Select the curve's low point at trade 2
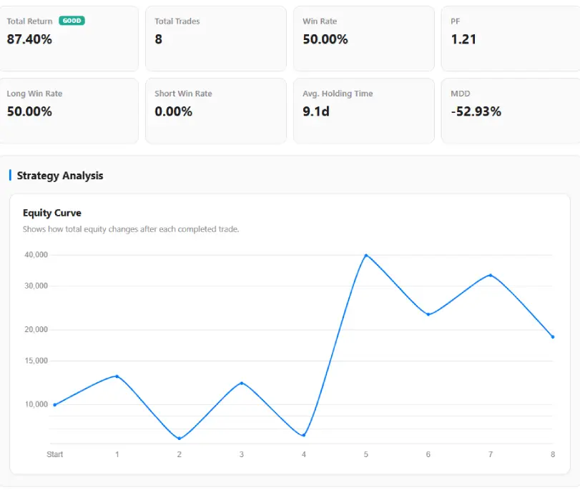This screenshot has height=490, width=580. pos(180,439)
